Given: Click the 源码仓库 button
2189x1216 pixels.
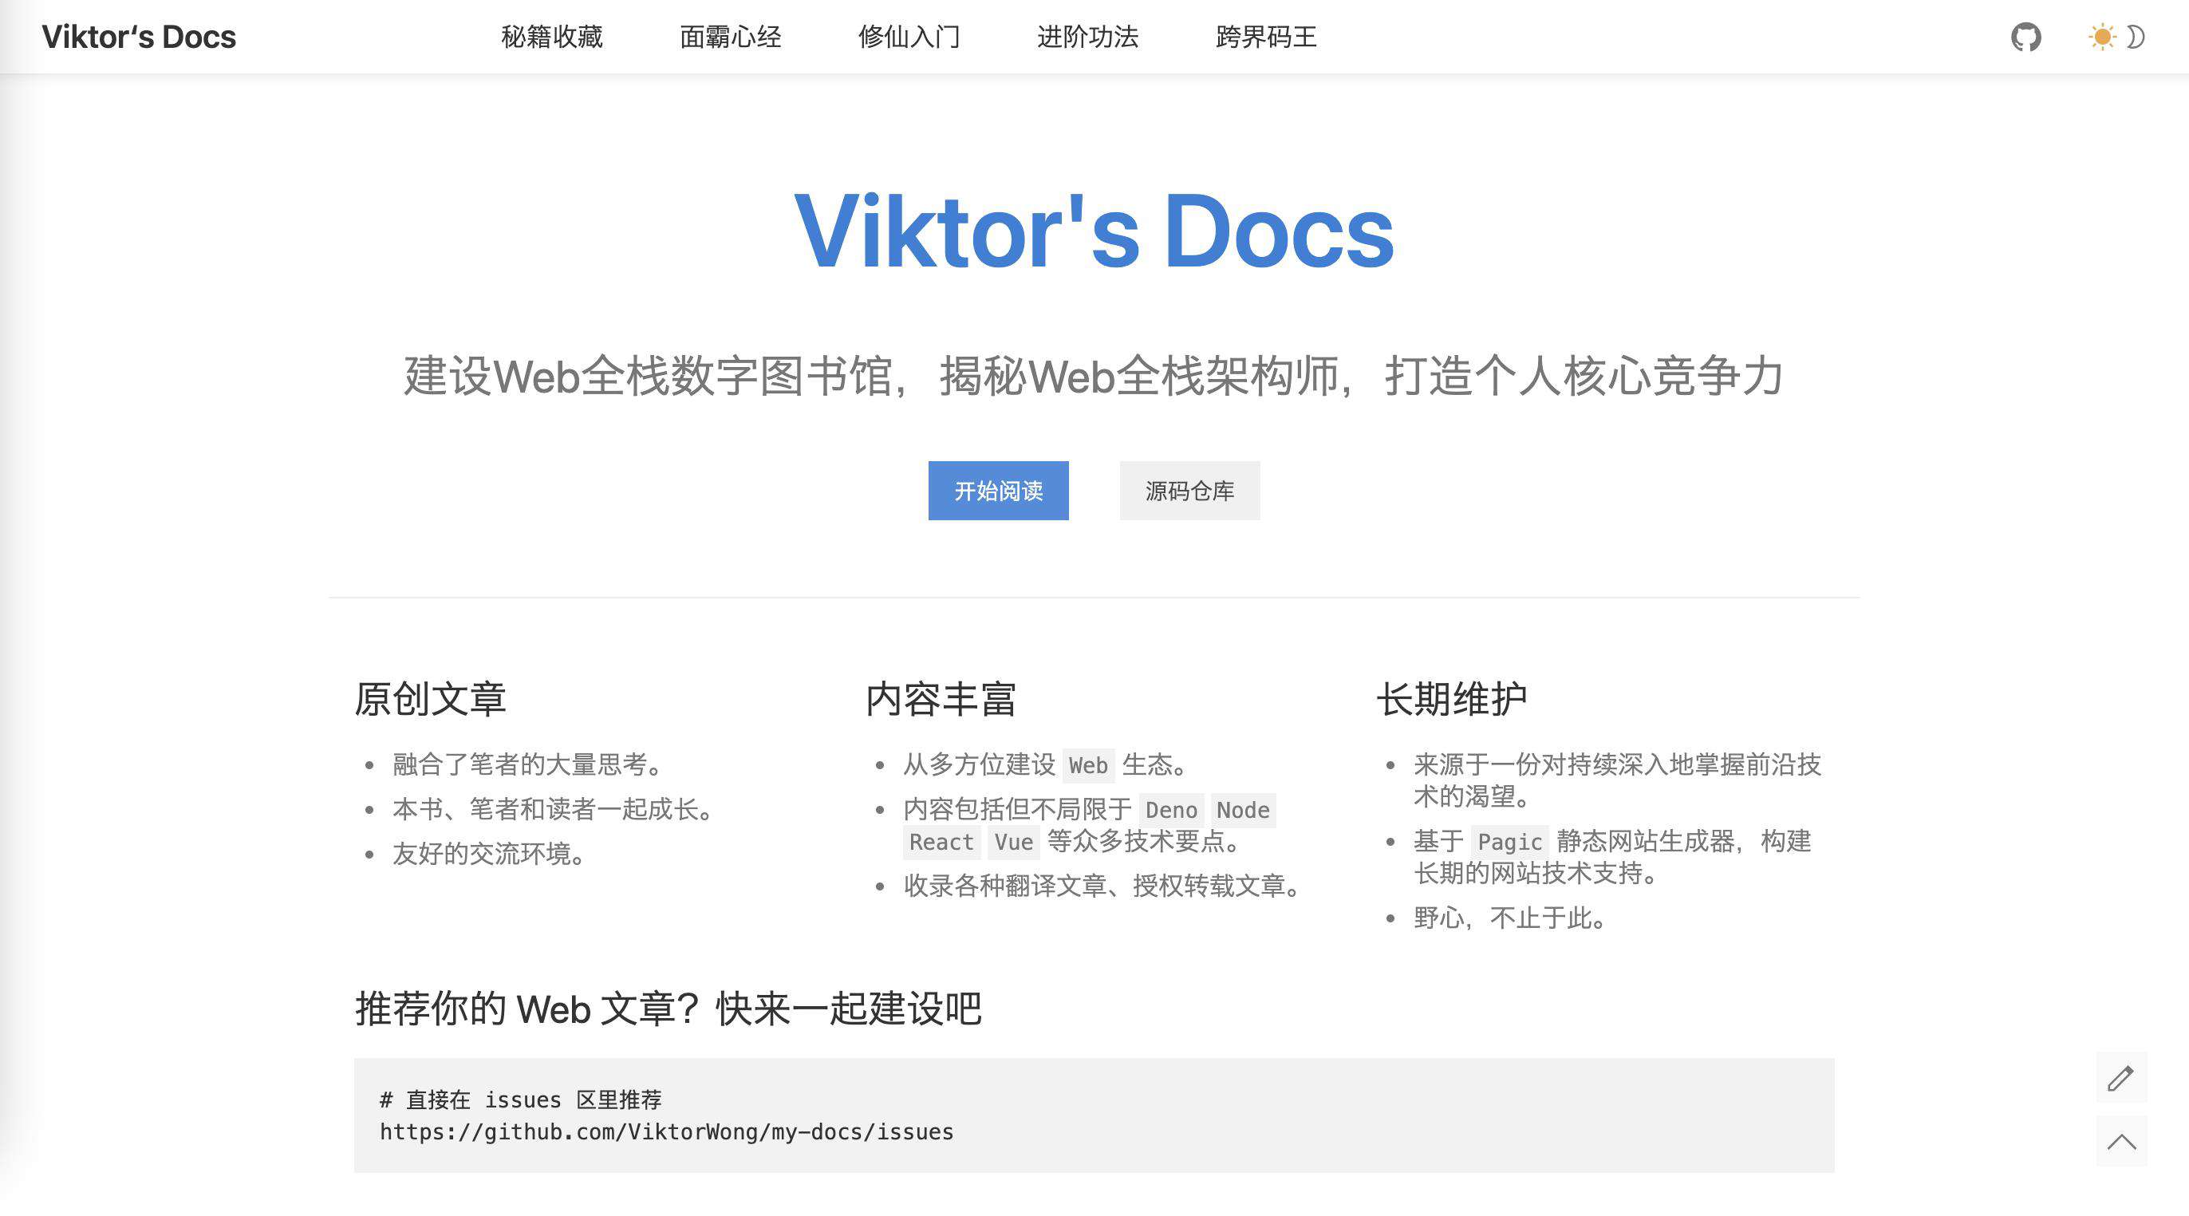Looking at the screenshot, I should [1189, 490].
